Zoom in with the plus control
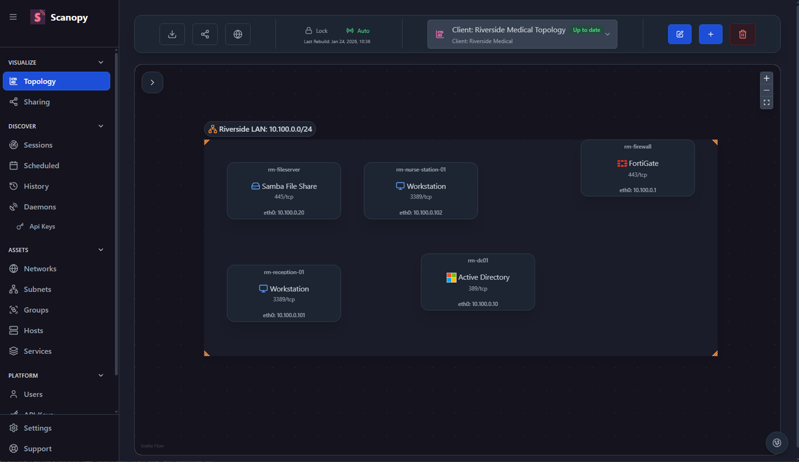This screenshot has width=799, height=462. coord(767,78)
